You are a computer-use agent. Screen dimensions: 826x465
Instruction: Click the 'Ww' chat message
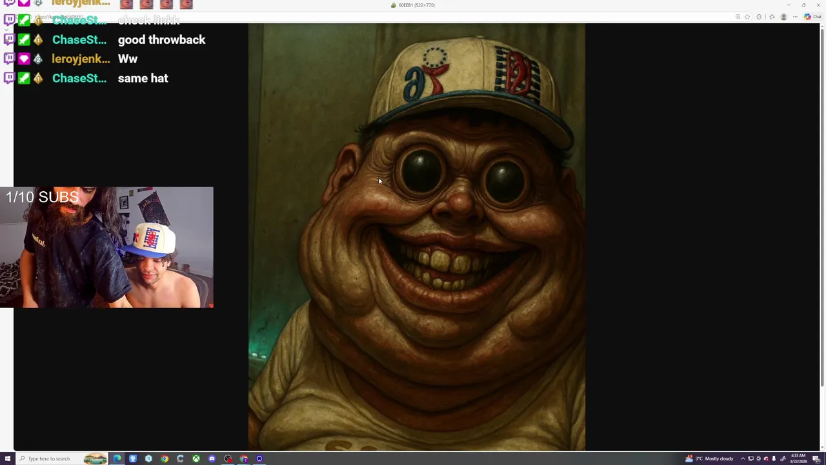pos(128,59)
